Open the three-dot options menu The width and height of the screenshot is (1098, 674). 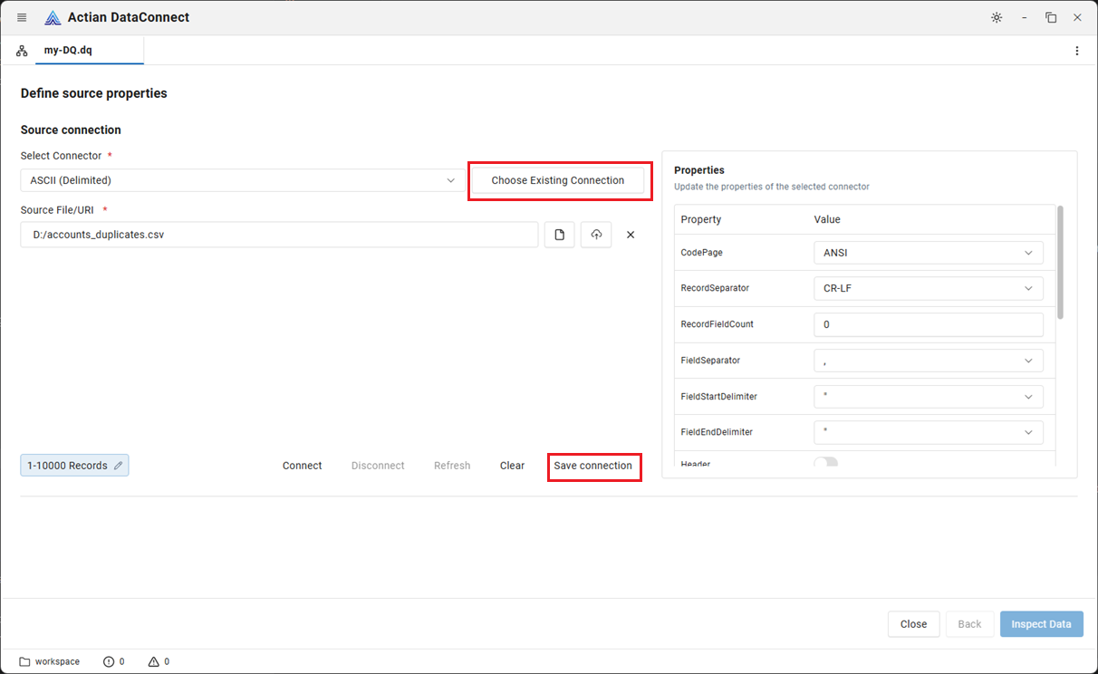coord(1077,51)
